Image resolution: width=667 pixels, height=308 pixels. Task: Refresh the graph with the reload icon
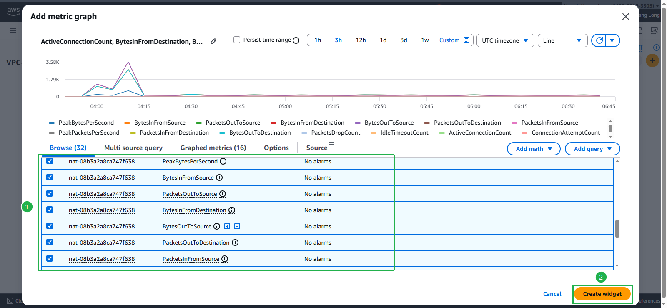pyautogui.click(x=599, y=40)
